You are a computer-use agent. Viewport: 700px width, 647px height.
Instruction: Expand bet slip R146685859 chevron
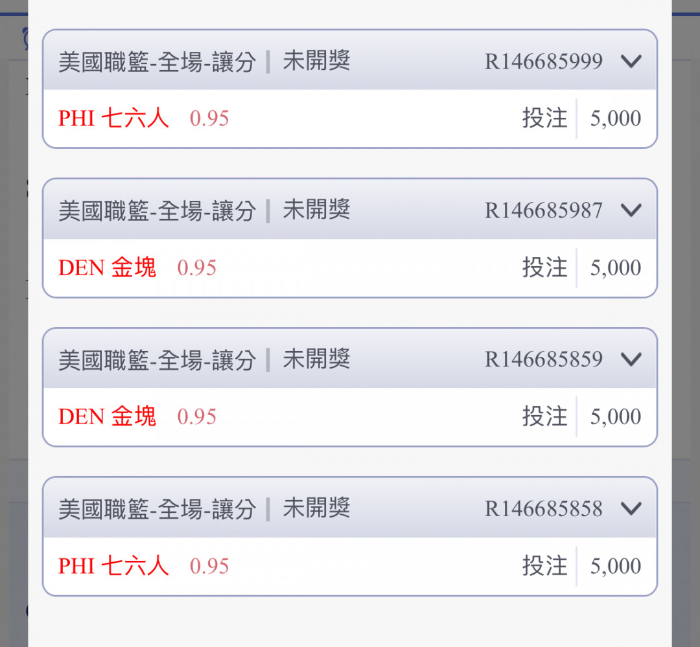(631, 359)
